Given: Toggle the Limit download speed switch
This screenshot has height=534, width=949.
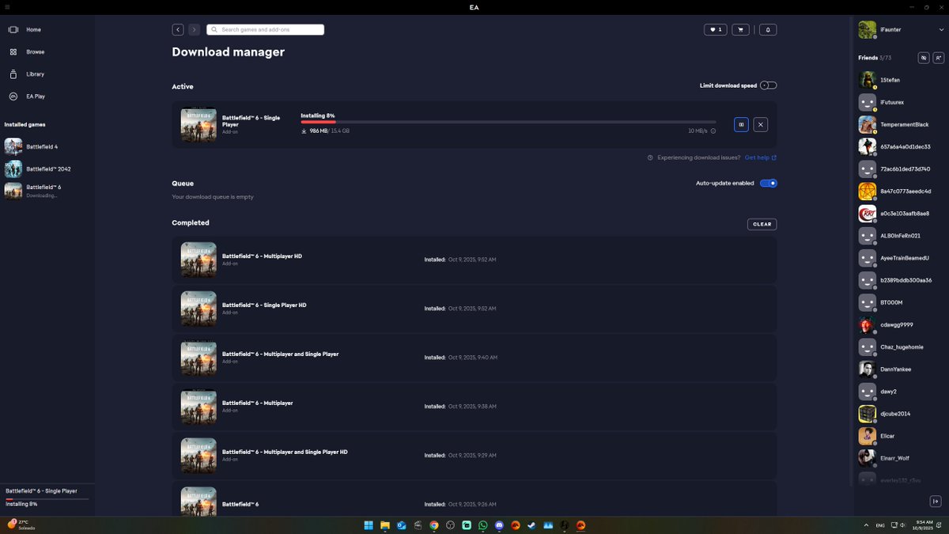Looking at the screenshot, I should coord(768,85).
